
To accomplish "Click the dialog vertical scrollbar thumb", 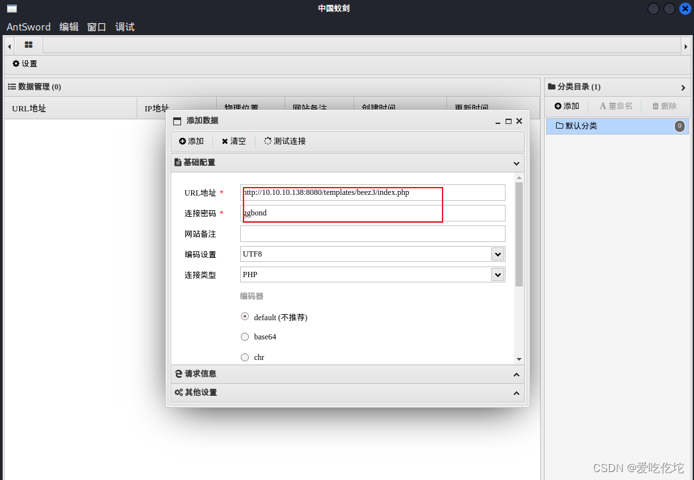I will (519, 234).
